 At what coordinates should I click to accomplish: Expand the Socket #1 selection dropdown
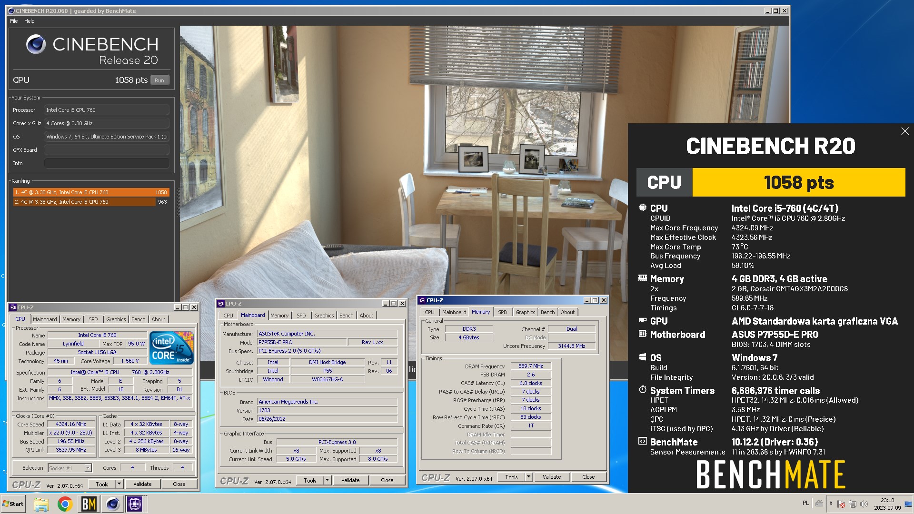88,468
